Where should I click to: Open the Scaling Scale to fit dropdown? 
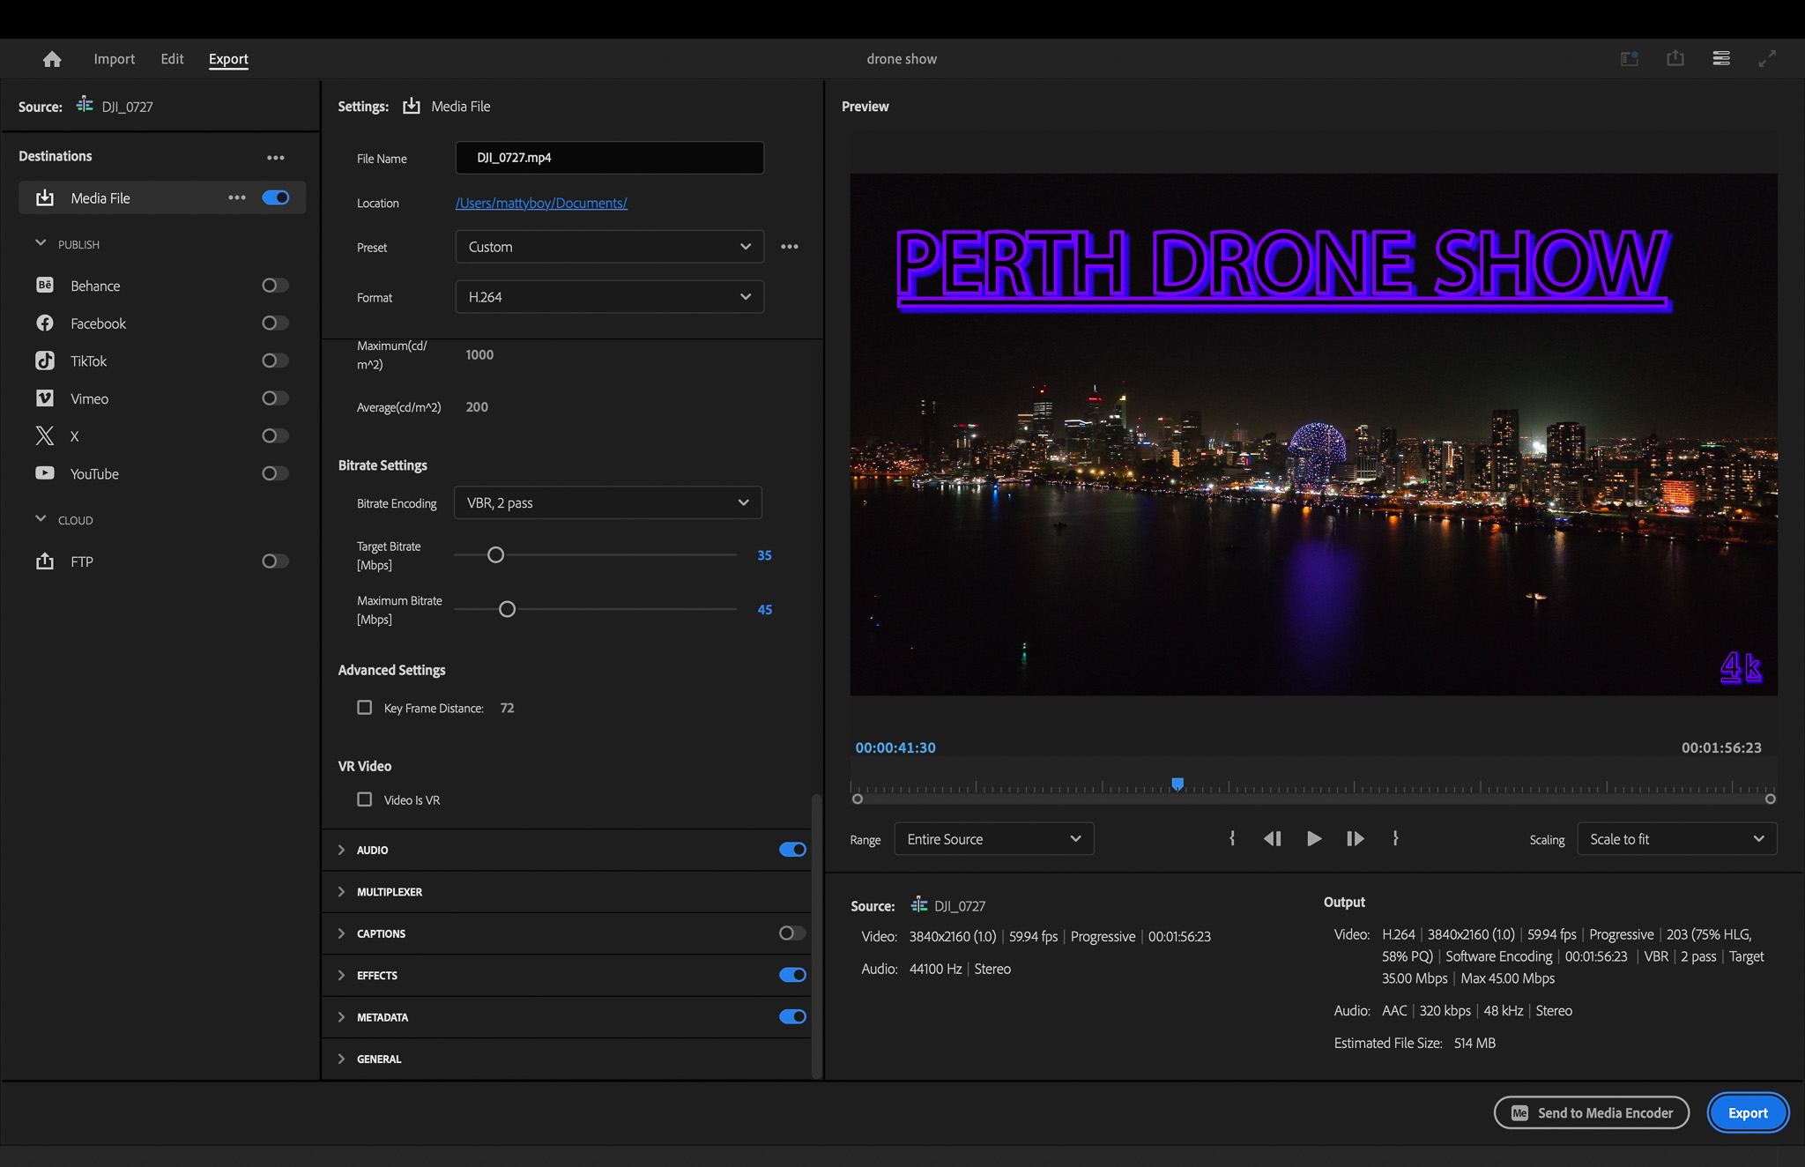[x=1676, y=838]
